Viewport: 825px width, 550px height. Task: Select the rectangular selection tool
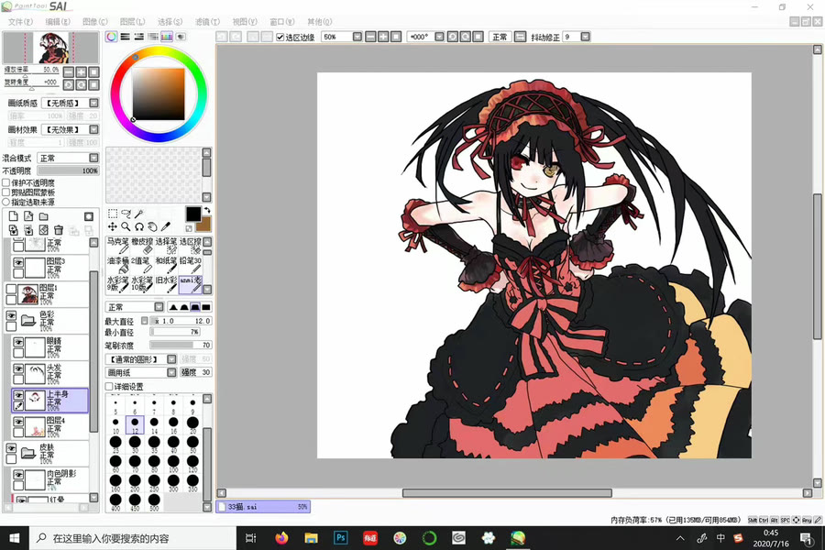coord(113,214)
